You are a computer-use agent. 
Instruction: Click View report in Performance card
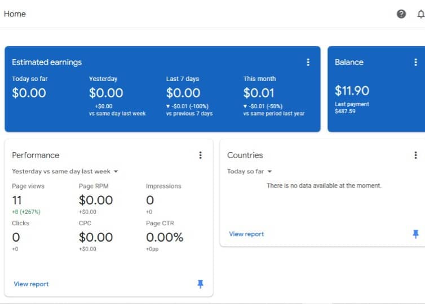click(31, 284)
